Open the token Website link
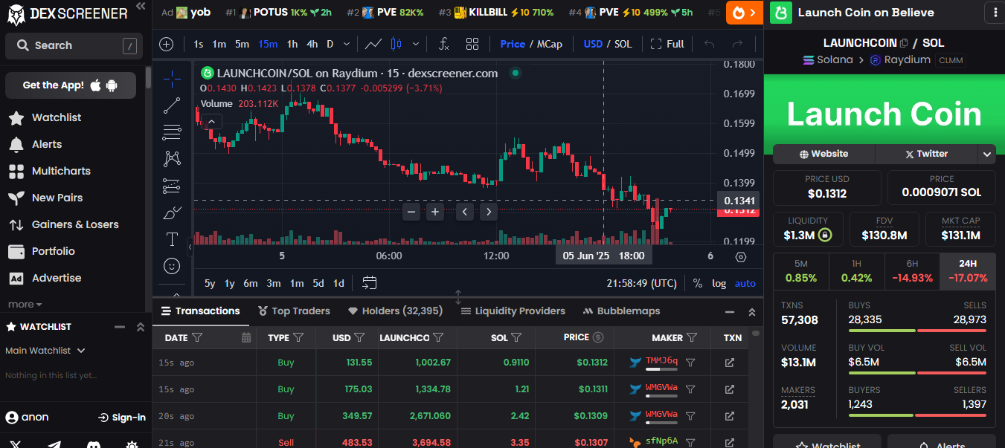The image size is (1005, 448). pos(823,154)
